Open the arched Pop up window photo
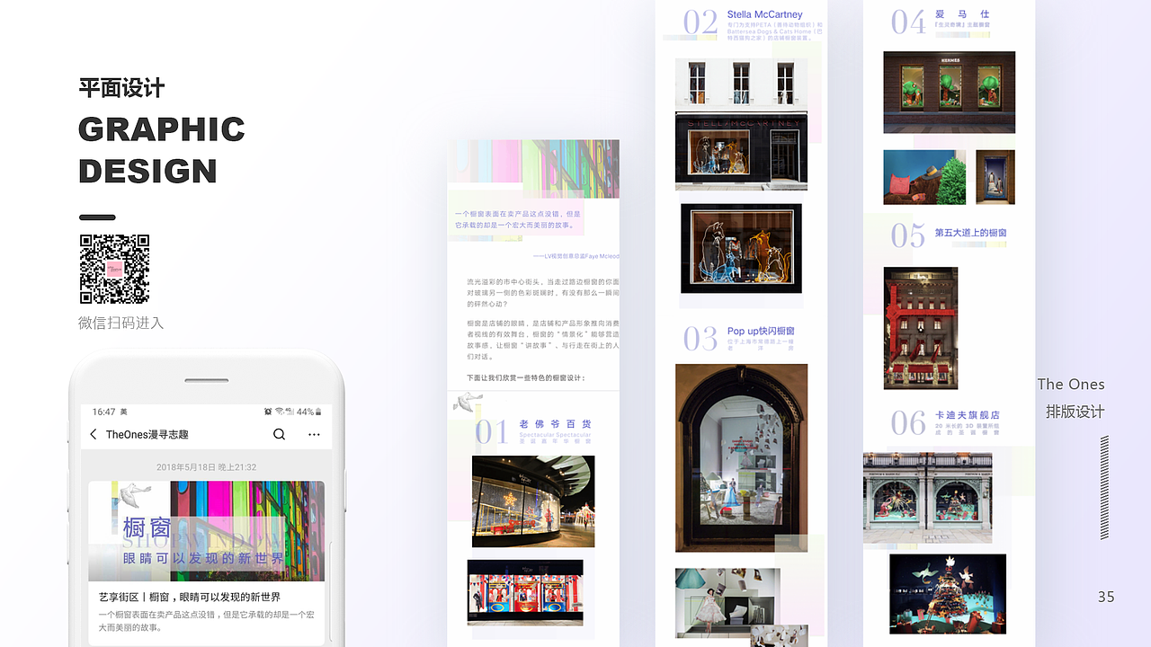This screenshot has height=647, width=1151. (742, 457)
